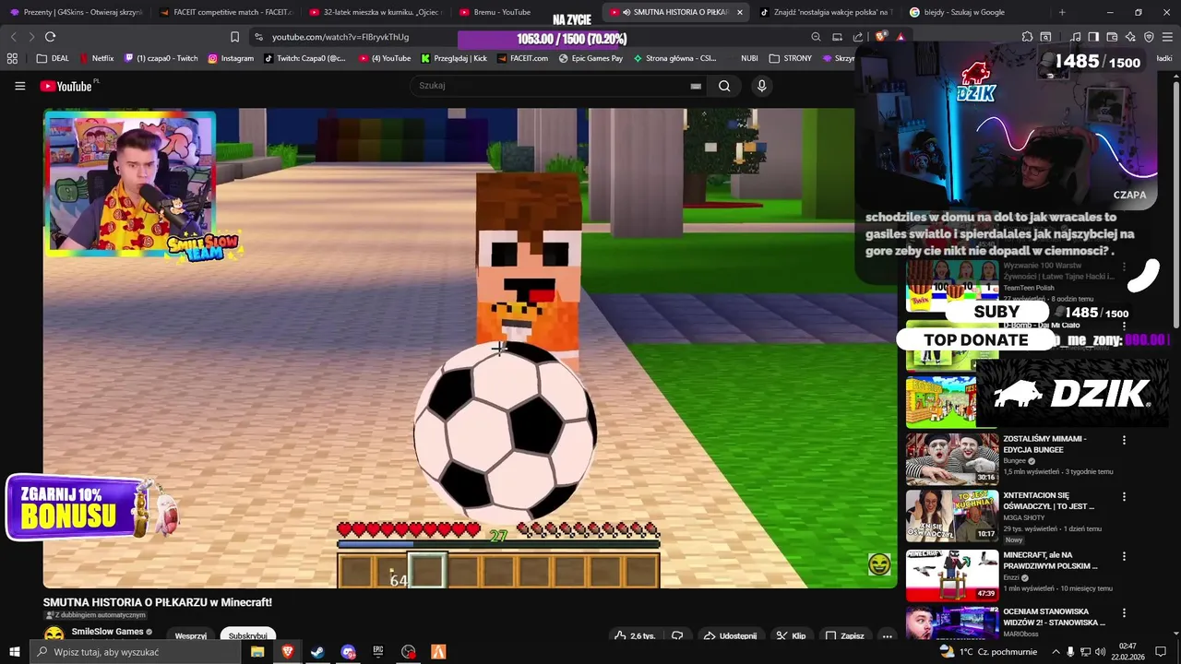Click the Windows taskbar search box
This screenshot has height=664, width=1181.
(x=135, y=652)
